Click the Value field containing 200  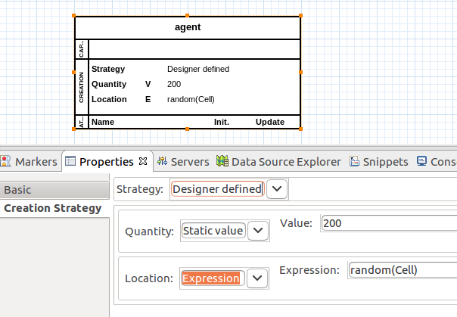(x=389, y=223)
